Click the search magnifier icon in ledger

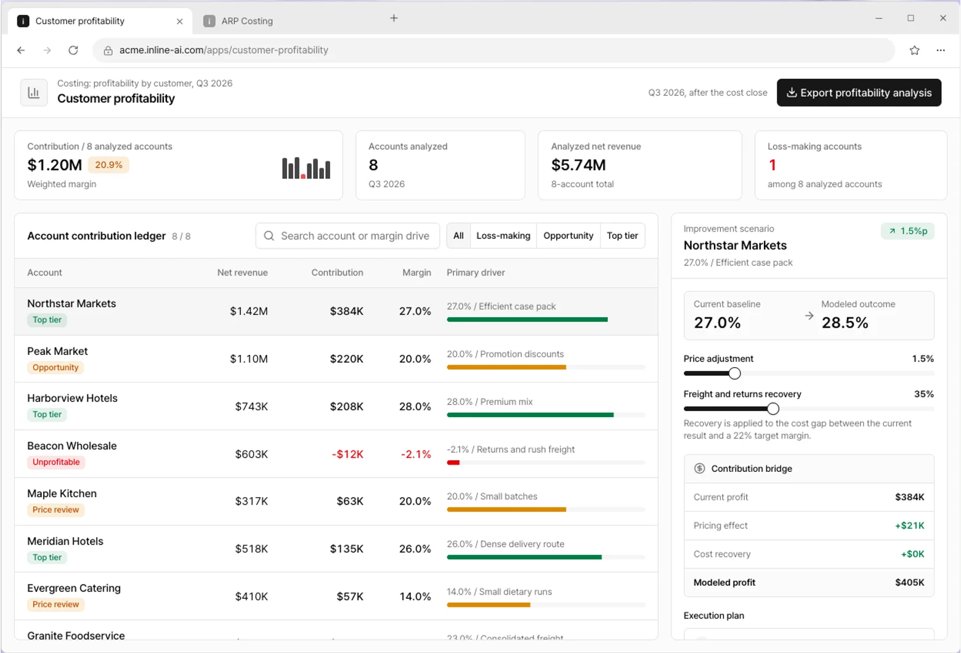coord(269,236)
